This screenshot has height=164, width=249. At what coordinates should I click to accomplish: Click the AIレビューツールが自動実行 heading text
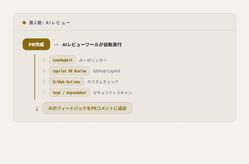click(x=92, y=45)
